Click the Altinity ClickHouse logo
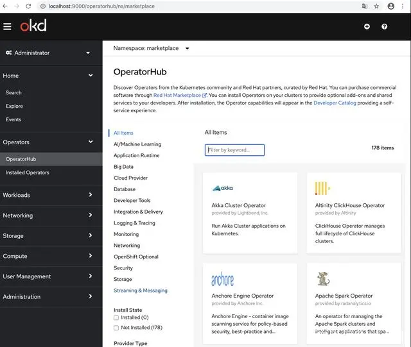 pos(322,188)
